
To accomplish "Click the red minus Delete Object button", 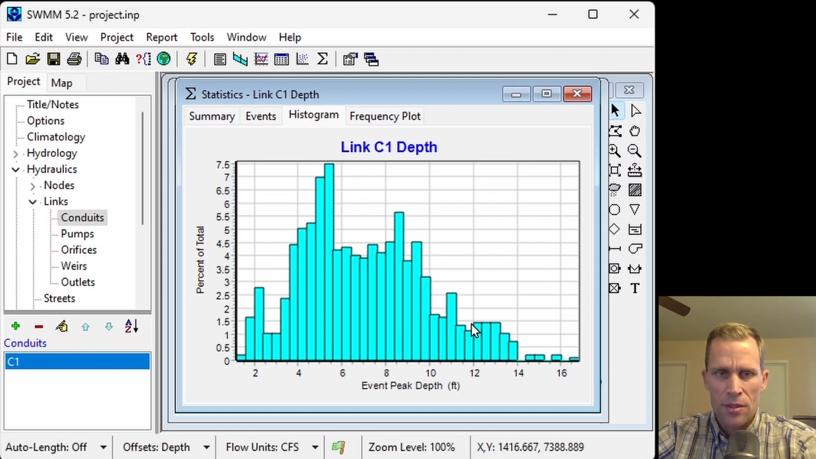I will (x=39, y=326).
